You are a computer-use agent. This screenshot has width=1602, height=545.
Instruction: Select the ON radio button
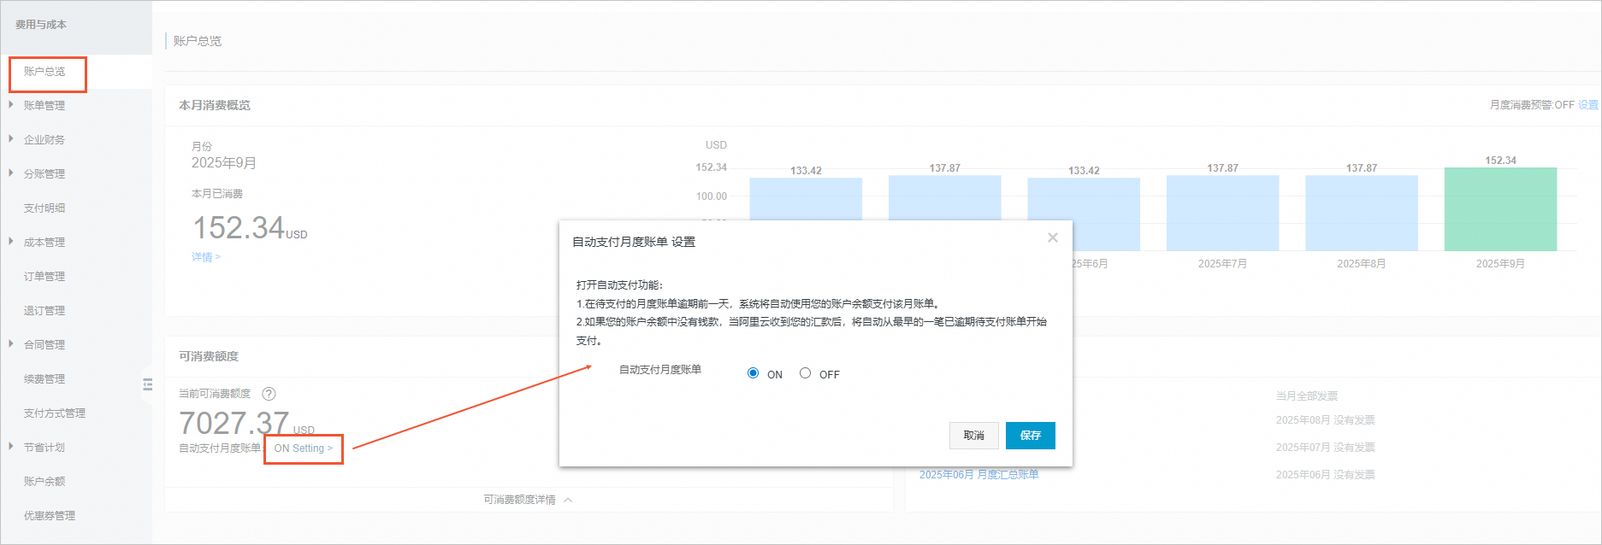(753, 373)
